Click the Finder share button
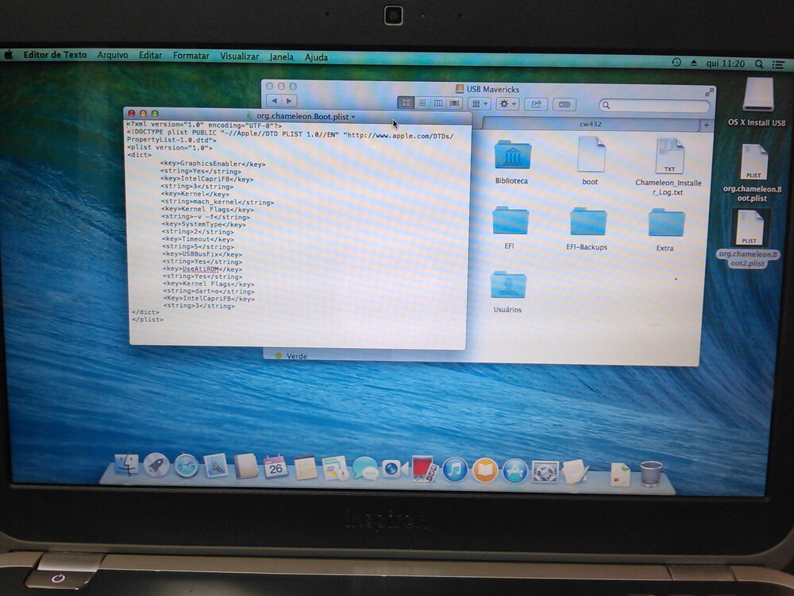Screen dimensions: 794x596 (x=536, y=104)
